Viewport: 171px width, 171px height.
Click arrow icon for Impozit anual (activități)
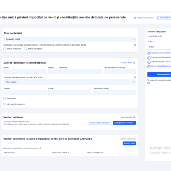pos(149,53)
